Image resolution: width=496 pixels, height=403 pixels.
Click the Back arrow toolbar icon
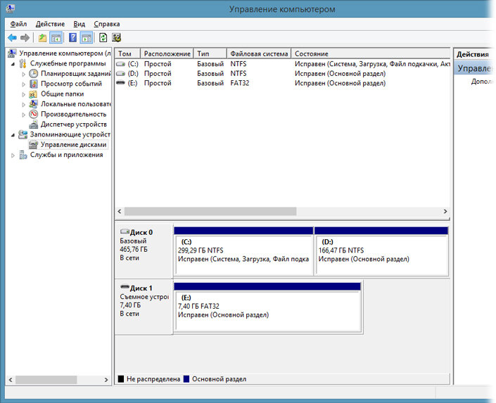[13, 38]
